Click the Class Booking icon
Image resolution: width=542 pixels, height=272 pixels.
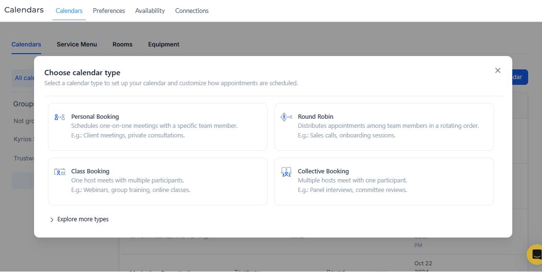[x=59, y=171]
